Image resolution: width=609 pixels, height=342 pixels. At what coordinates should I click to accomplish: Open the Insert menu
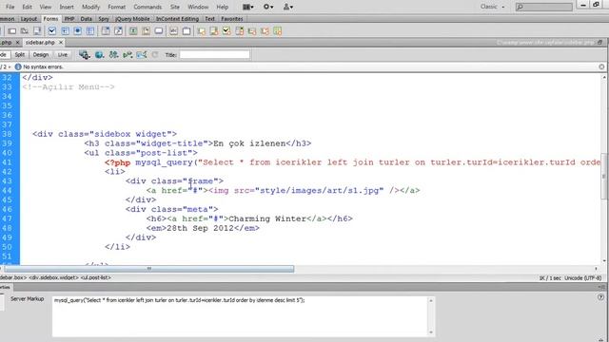pyautogui.click(x=67, y=7)
